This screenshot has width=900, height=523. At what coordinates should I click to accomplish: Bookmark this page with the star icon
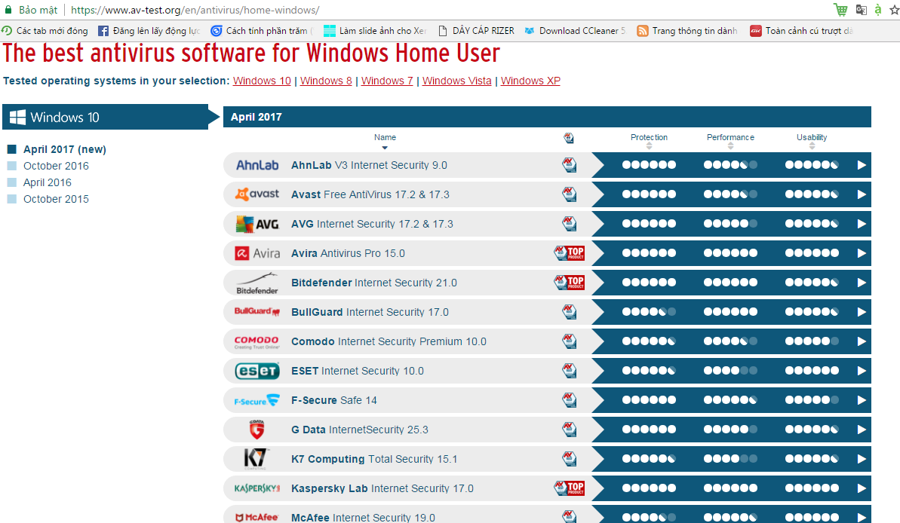894,10
